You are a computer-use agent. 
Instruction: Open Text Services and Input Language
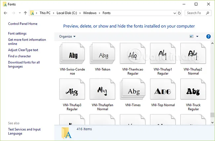point(24,131)
